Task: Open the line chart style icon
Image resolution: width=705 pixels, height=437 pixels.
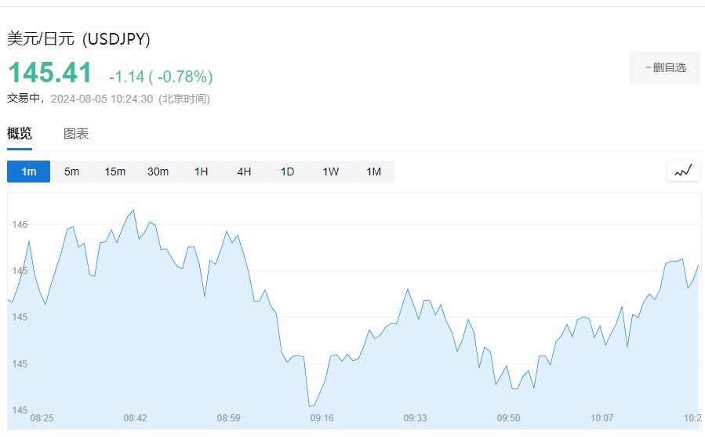Action: tap(683, 171)
